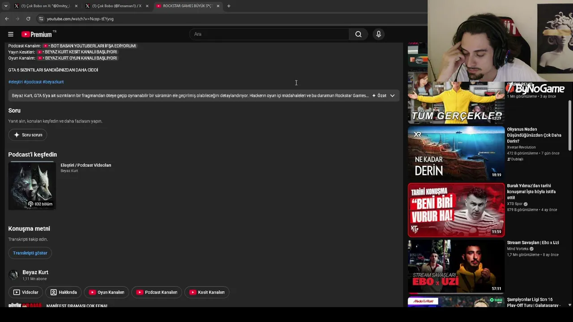Image resolution: width=573 pixels, height=322 pixels.
Task: Click the Ara search field
Action: click(x=269, y=34)
